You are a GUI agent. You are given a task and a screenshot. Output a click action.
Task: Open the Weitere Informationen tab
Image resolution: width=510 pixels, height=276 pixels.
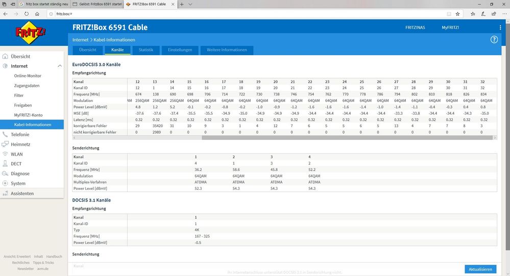(x=227, y=49)
